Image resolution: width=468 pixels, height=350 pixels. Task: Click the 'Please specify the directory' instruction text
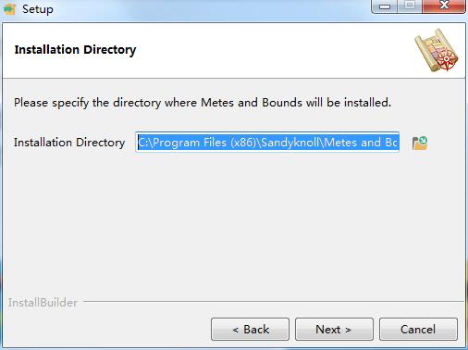(x=203, y=103)
